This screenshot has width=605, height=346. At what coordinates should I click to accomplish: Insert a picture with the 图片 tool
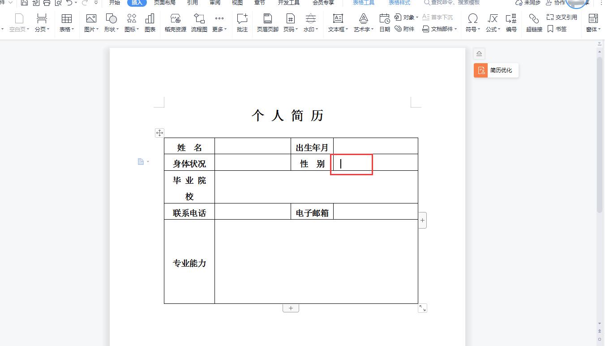[x=90, y=22]
